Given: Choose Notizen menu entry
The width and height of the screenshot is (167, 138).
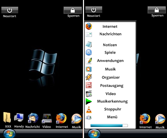Looking at the screenshot, I should tap(110, 45).
